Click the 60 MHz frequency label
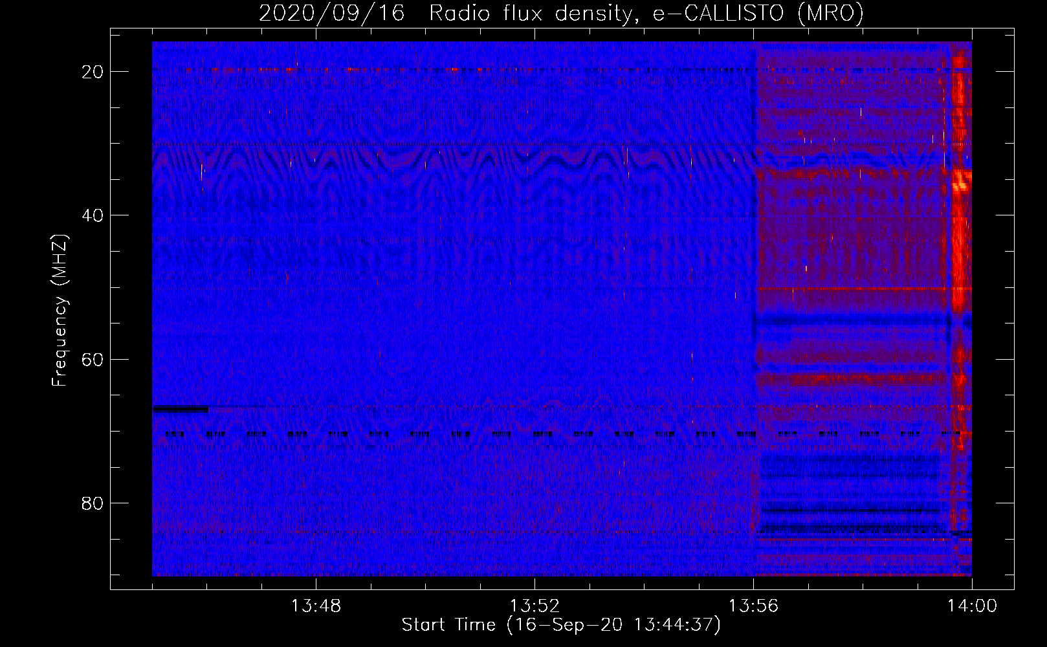Viewport: 1047px width, 647px height. 93,359
